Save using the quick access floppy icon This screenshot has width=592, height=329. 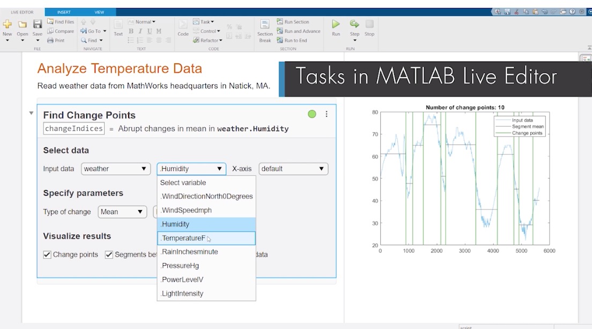(x=507, y=12)
